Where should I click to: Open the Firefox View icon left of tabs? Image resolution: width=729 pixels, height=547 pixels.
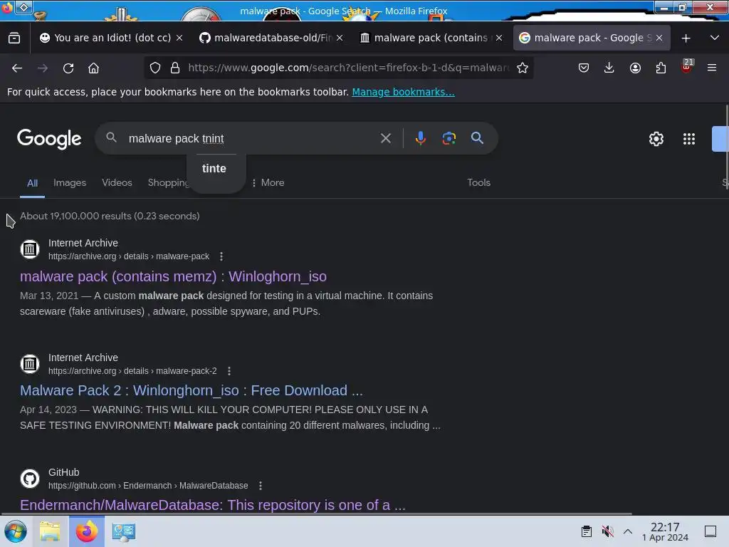tap(14, 38)
